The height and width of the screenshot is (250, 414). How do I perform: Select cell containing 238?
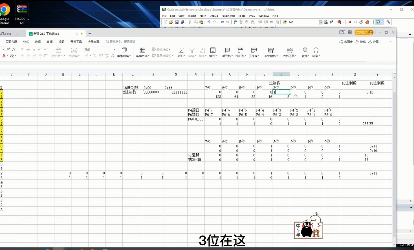[x=355, y=124]
